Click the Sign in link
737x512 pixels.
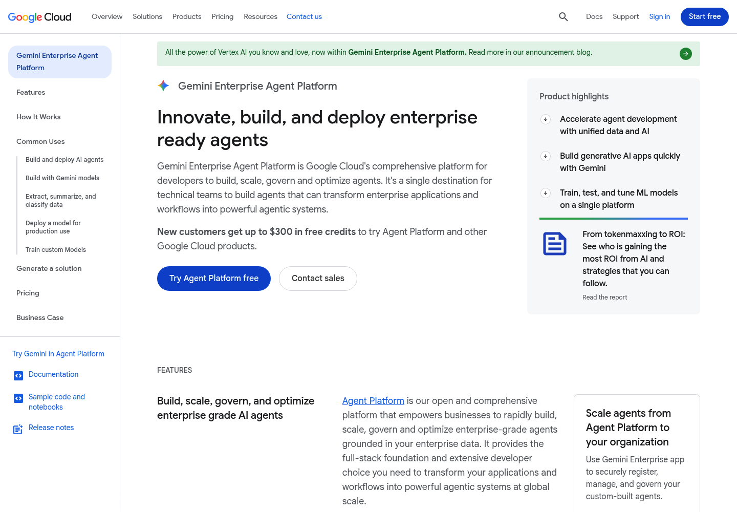click(x=660, y=17)
